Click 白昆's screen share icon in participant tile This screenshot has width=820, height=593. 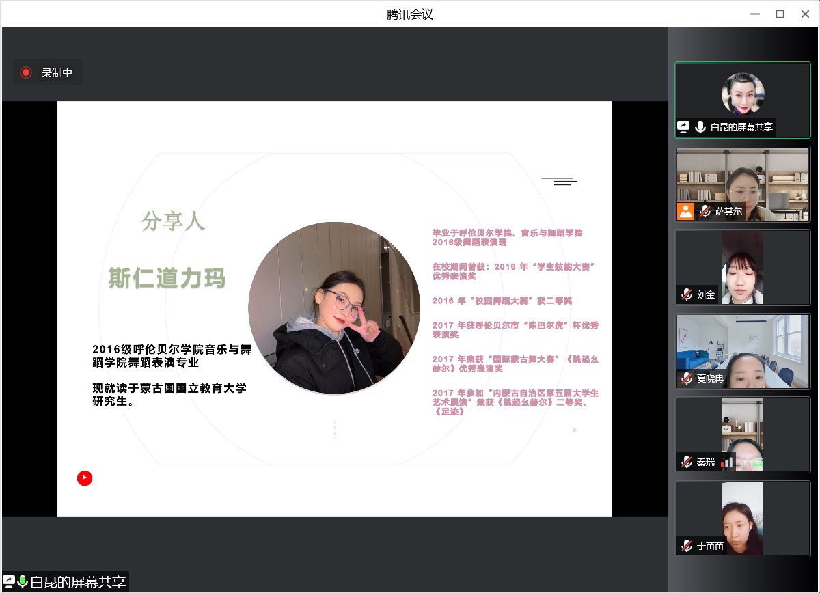tap(683, 126)
